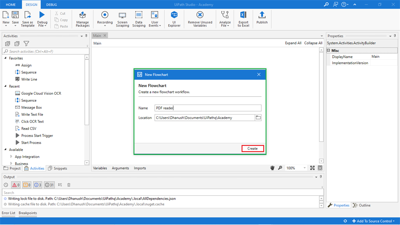Click Collapse All in designer
Screen dimensions: 400x225
point(313,43)
